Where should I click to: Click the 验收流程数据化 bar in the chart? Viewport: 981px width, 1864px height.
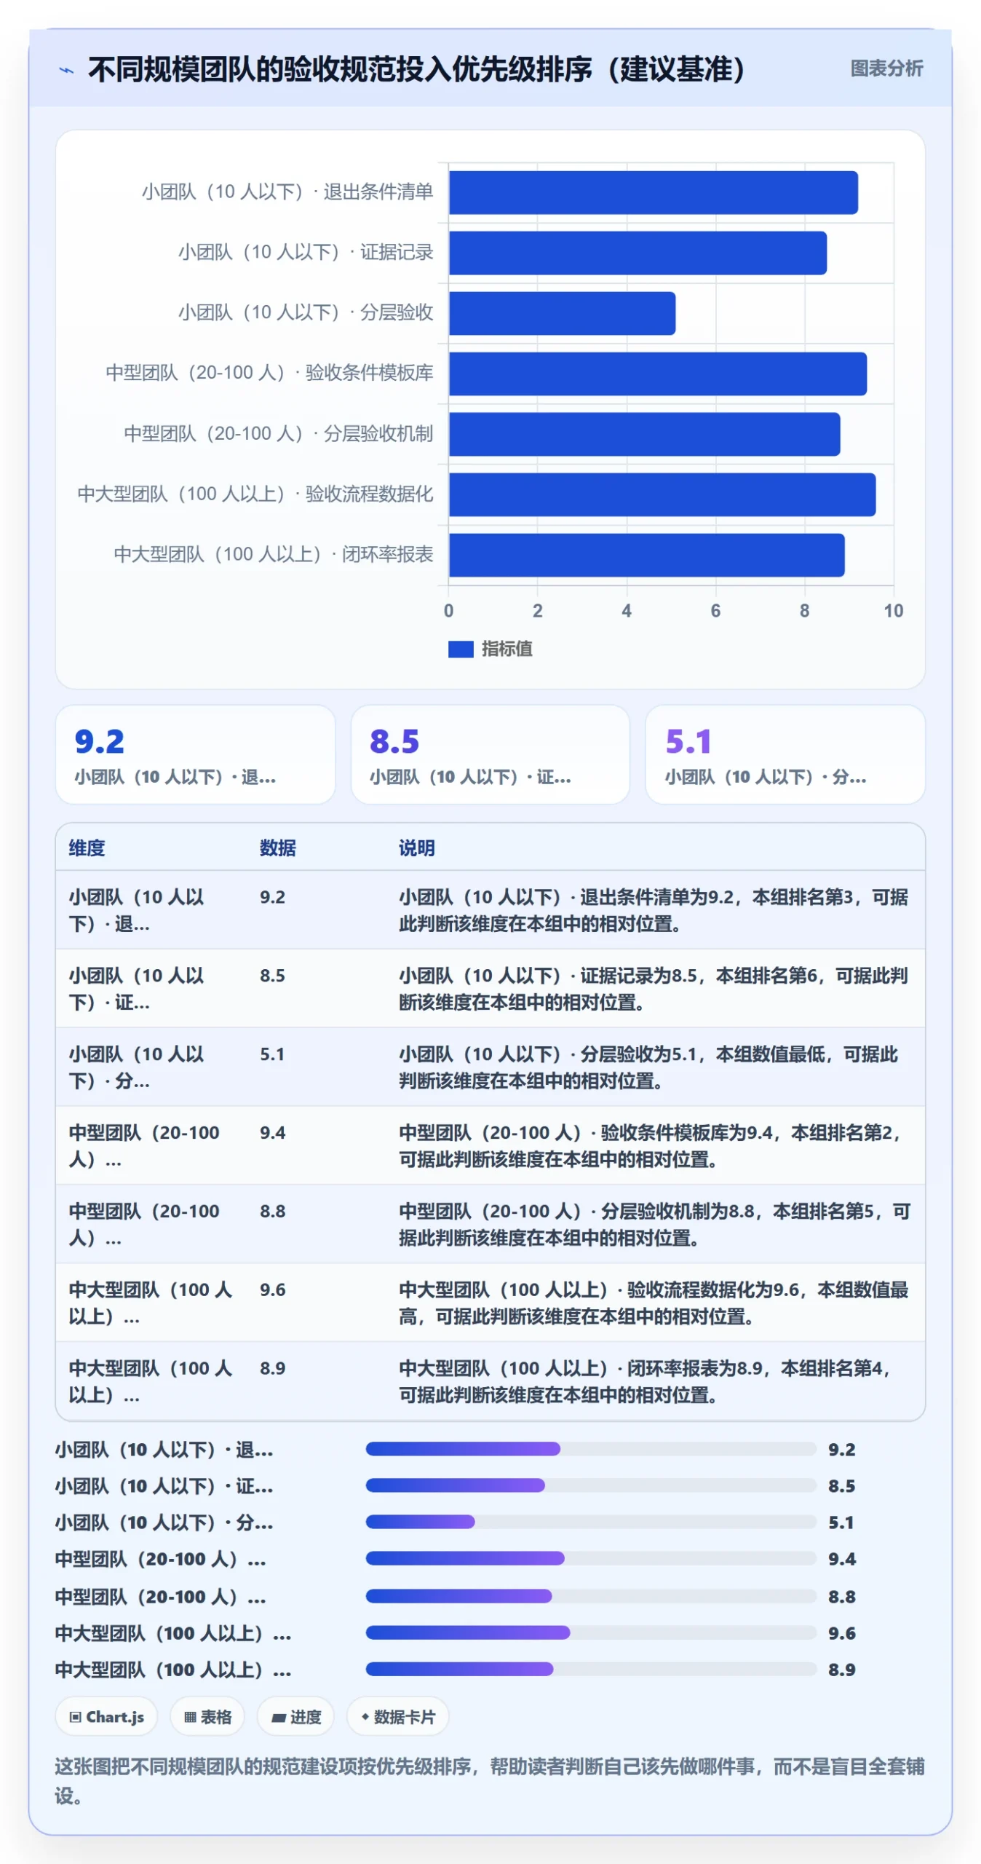tap(662, 494)
